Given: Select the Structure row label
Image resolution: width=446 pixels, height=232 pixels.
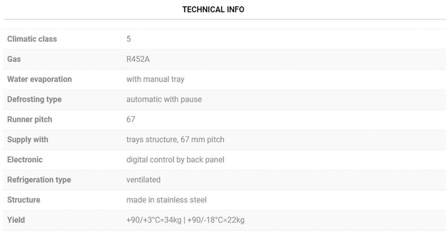Looking at the screenshot, I should [24, 200].
